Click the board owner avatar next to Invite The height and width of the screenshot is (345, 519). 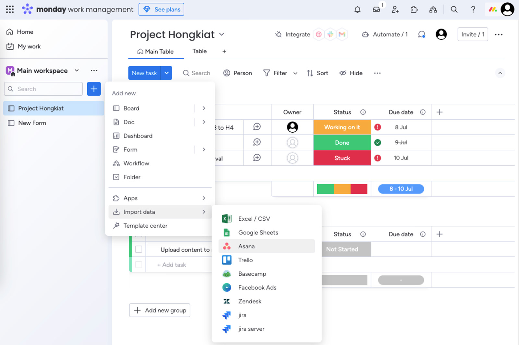441,34
